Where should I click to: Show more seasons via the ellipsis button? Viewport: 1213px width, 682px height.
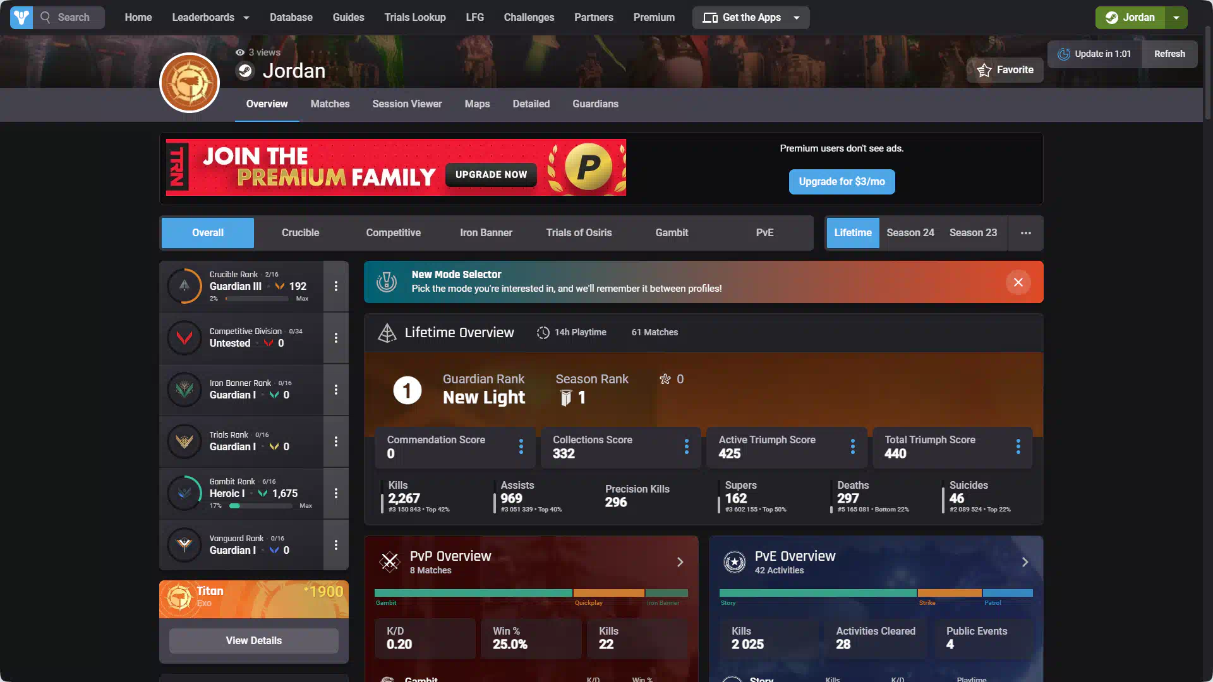(1026, 233)
